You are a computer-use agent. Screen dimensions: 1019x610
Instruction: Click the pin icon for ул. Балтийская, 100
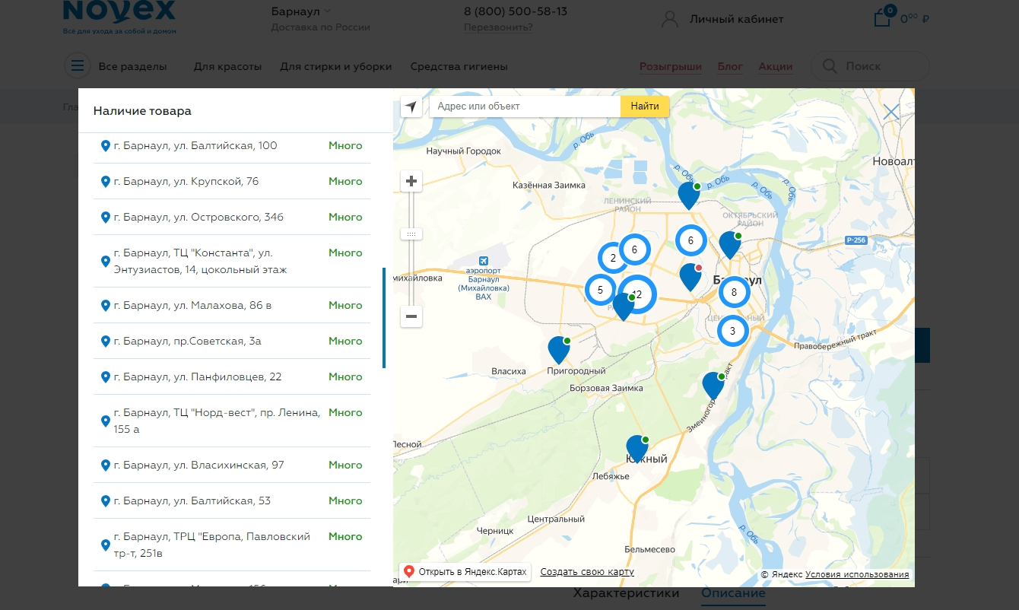[106, 145]
